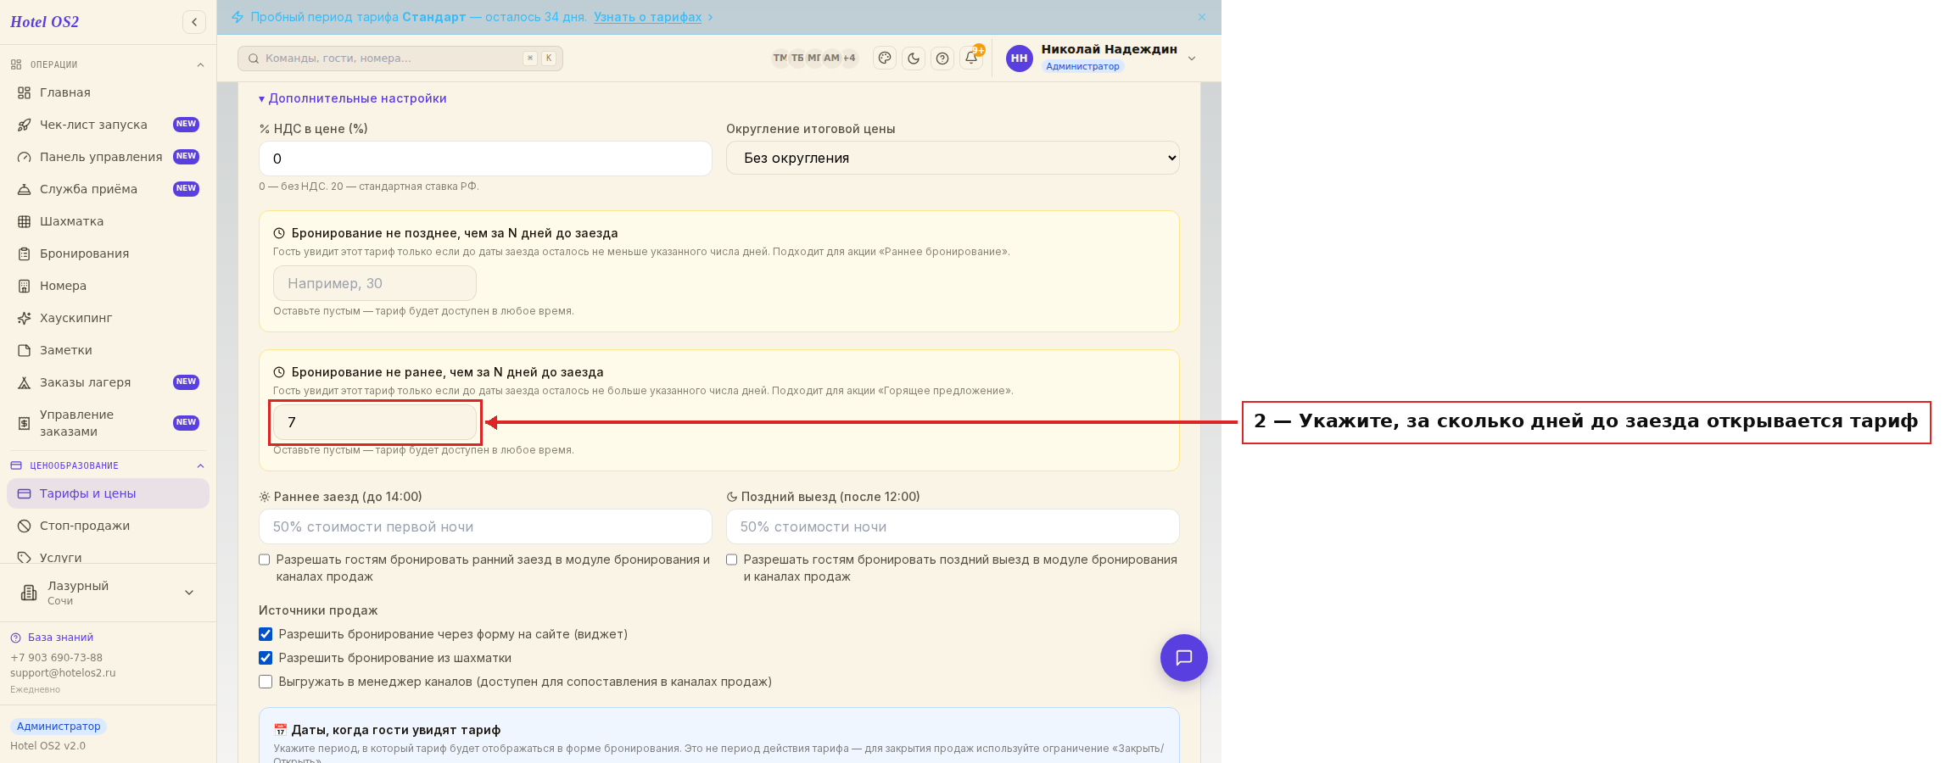Click the TM team avatar

(780, 58)
